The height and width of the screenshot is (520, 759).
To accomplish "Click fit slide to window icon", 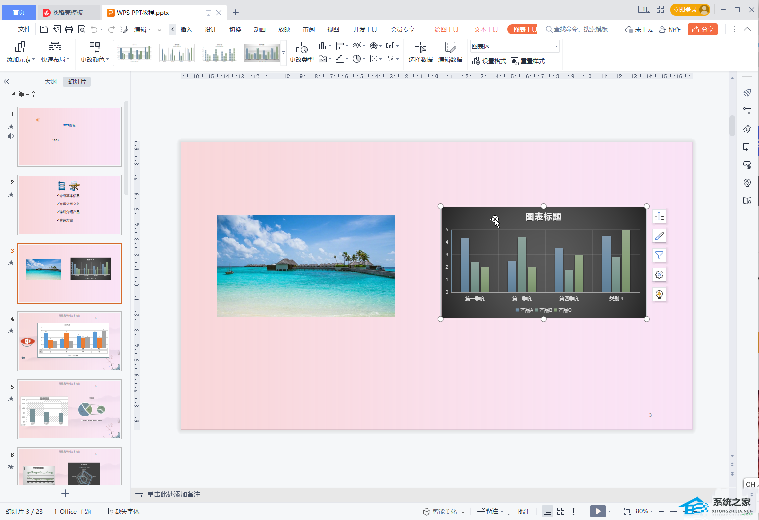I will coord(628,511).
